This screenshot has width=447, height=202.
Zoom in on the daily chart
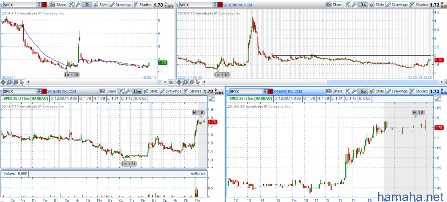[10, 82]
